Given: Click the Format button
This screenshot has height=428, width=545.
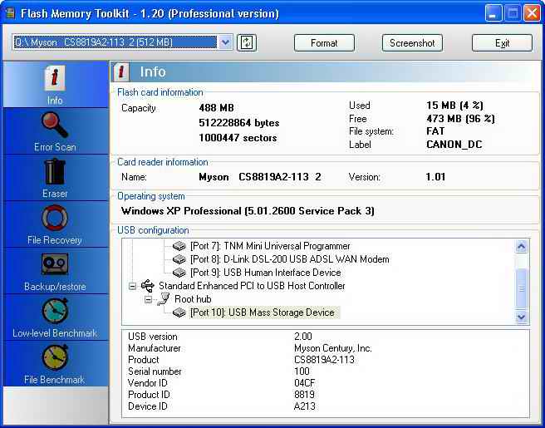Looking at the screenshot, I should [x=324, y=42].
